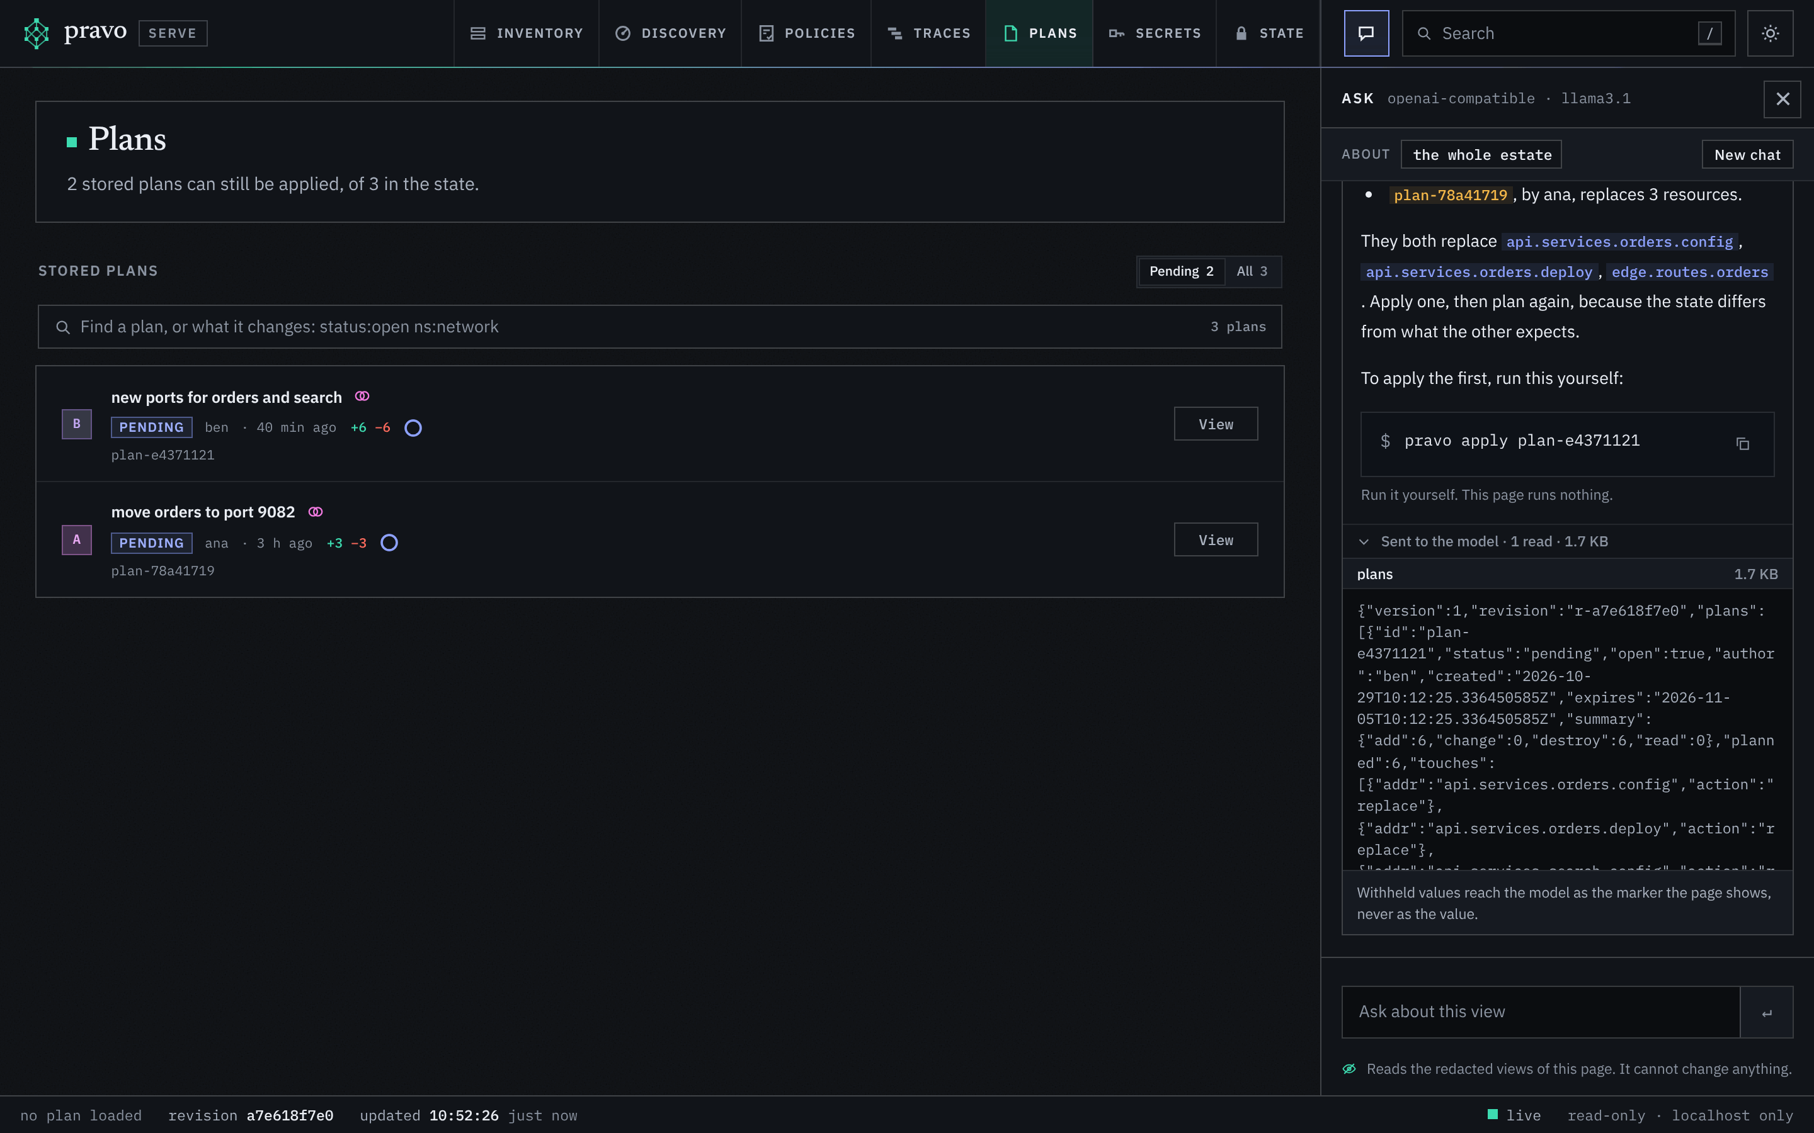Click avatar B for ben's plan
1814x1133 pixels.
(x=76, y=424)
